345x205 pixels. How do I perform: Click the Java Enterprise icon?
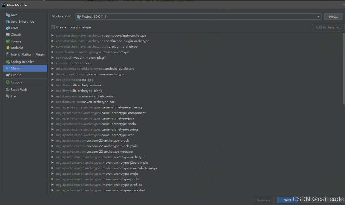(x=8, y=22)
